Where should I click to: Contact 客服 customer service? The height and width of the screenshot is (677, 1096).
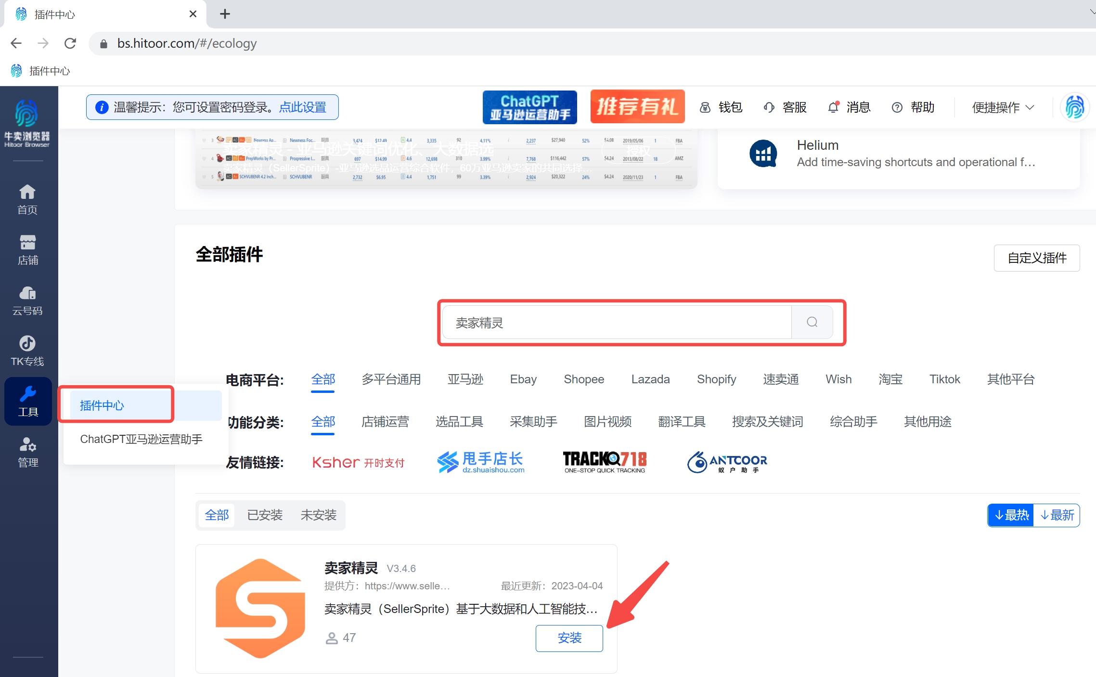(786, 107)
